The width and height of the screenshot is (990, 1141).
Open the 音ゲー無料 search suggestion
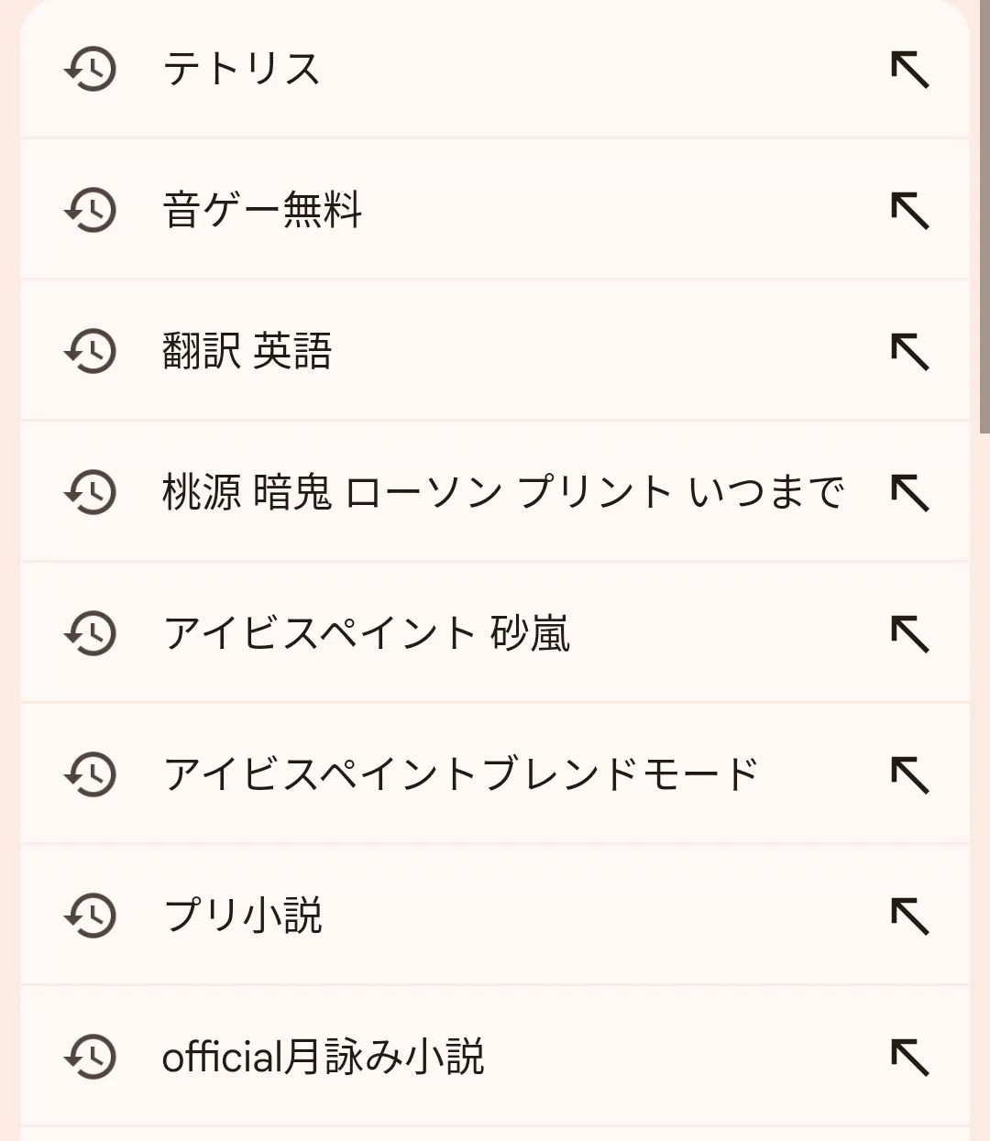263,211
